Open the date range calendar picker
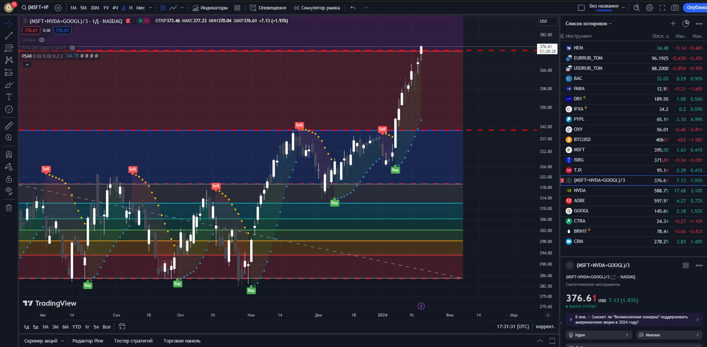This screenshot has height=347, width=707. pyautogui.click(x=122, y=327)
